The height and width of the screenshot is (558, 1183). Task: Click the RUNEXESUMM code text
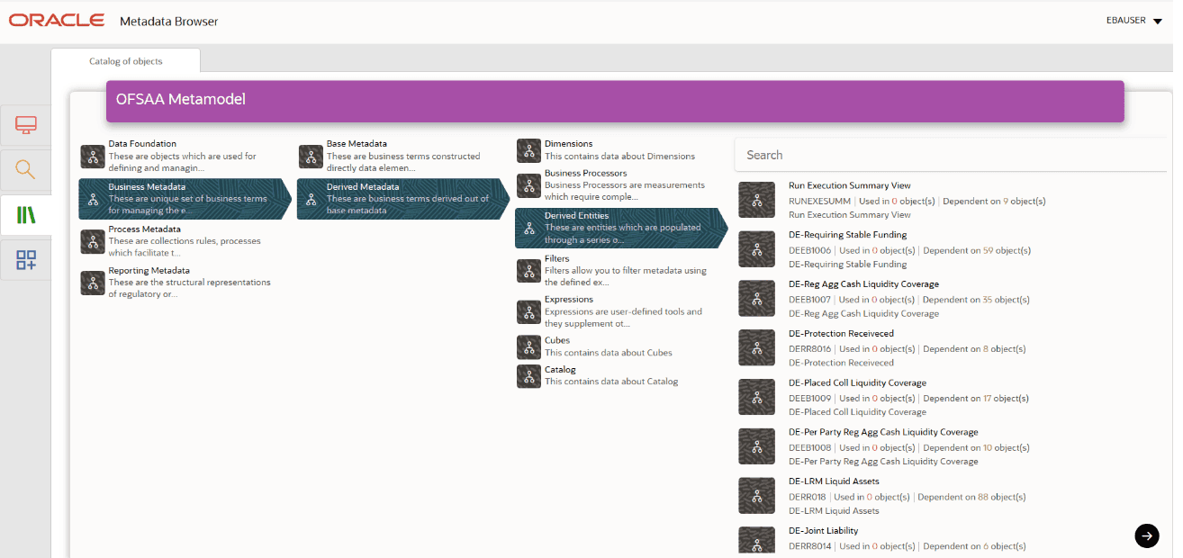pos(819,202)
